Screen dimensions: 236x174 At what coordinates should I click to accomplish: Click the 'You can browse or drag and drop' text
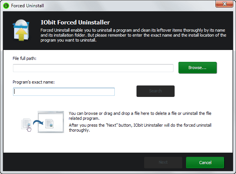click(x=140, y=116)
